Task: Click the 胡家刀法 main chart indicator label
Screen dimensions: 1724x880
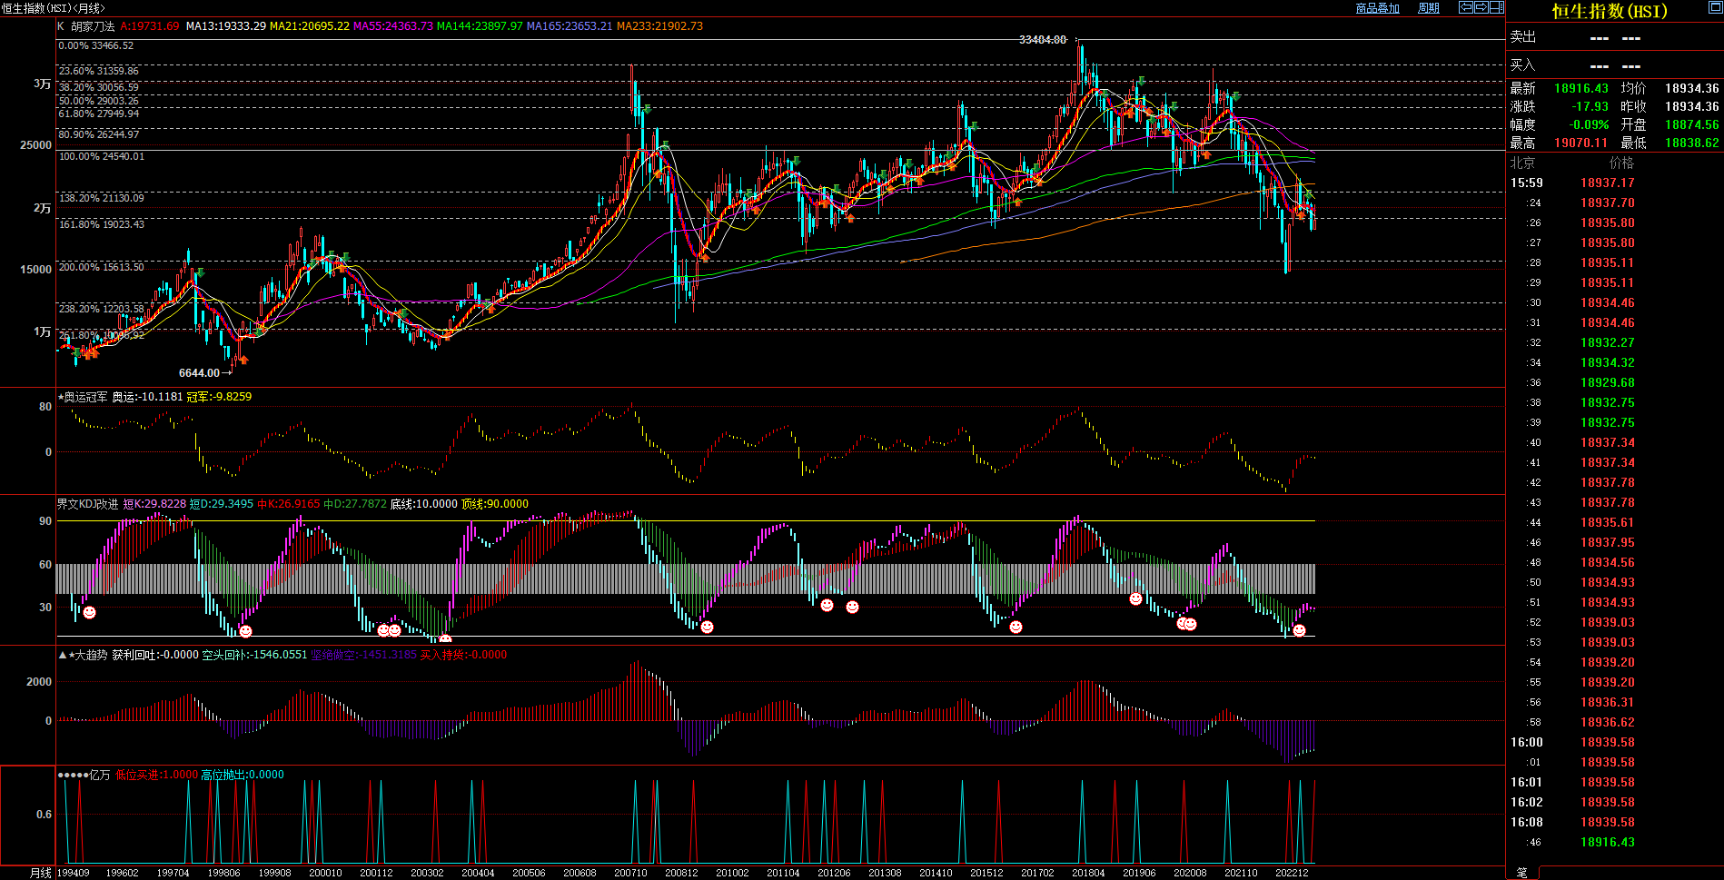Action: click(93, 26)
